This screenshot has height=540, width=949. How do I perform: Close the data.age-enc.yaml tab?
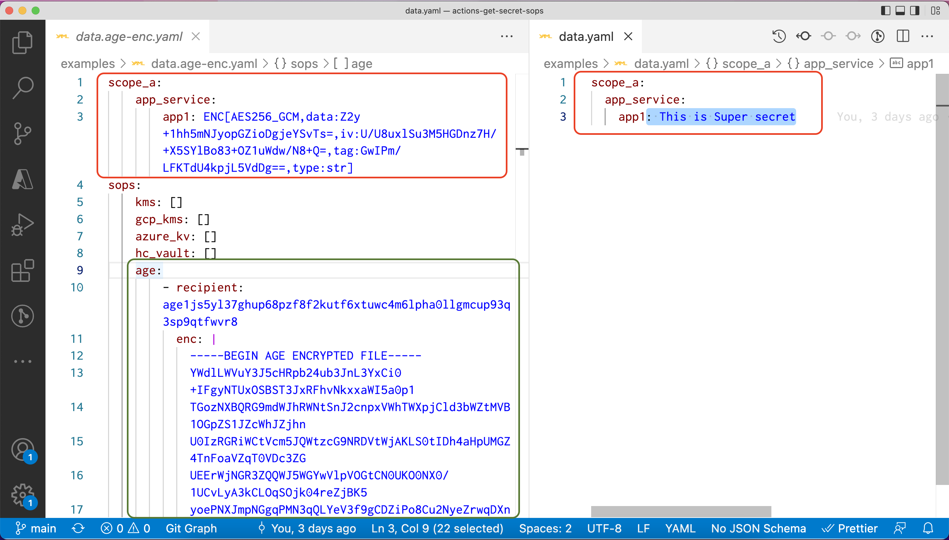[196, 36]
